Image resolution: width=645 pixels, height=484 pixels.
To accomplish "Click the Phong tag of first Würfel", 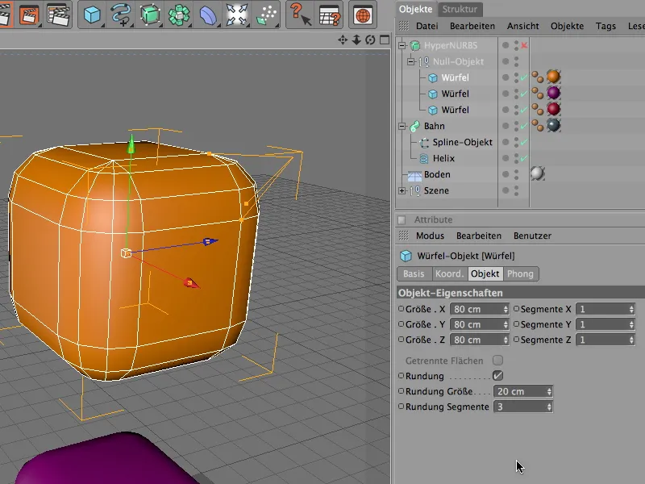I will click(537, 77).
